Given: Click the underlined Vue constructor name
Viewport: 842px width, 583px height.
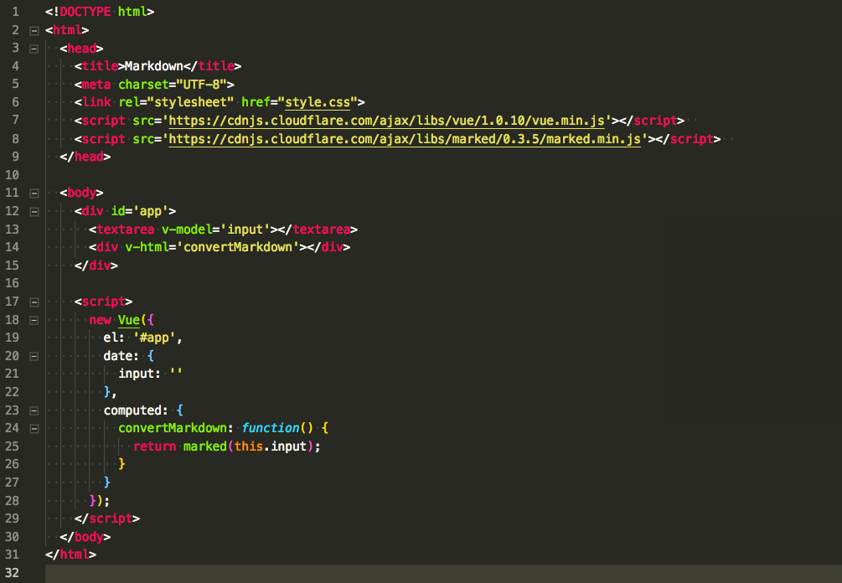Looking at the screenshot, I should point(129,320).
